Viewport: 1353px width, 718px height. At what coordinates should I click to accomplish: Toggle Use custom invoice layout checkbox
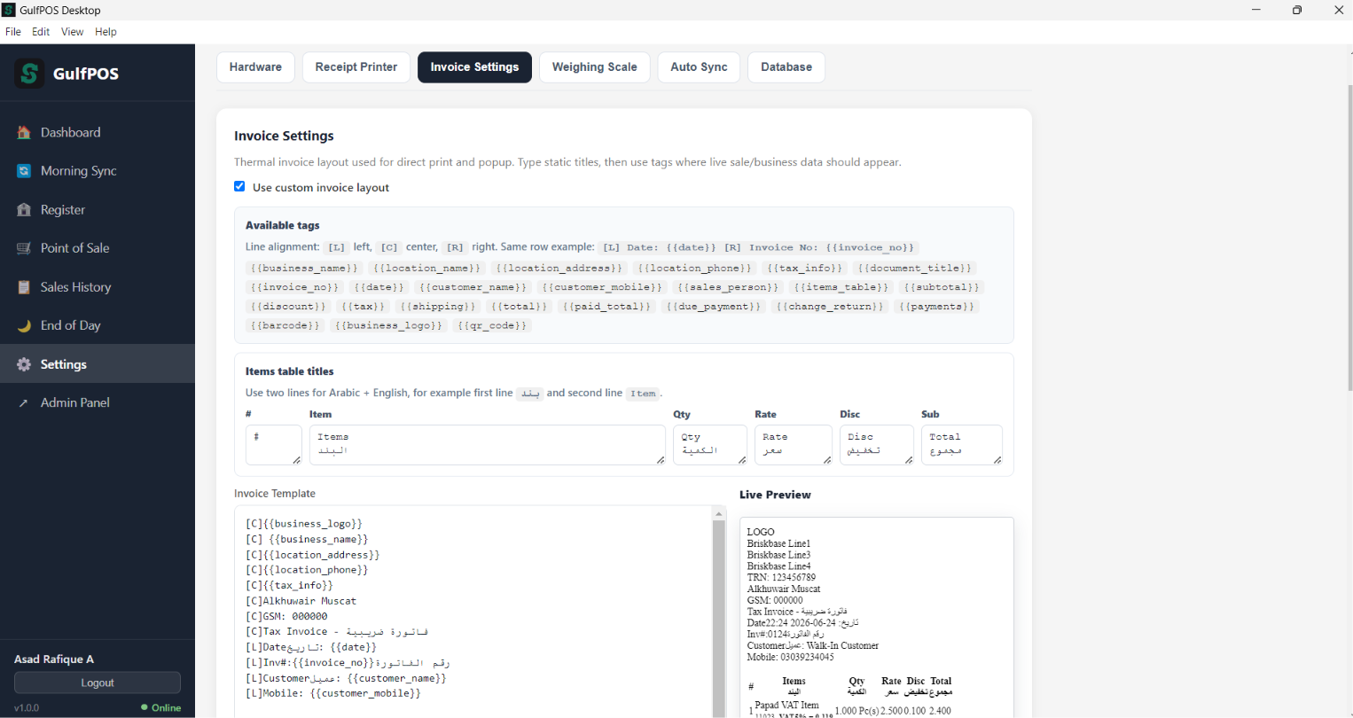239,186
